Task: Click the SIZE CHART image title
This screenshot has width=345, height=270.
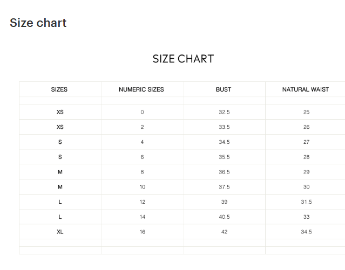Action: [x=183, y=59]
